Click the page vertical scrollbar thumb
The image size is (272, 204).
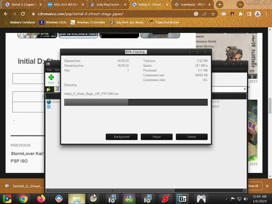270,106
